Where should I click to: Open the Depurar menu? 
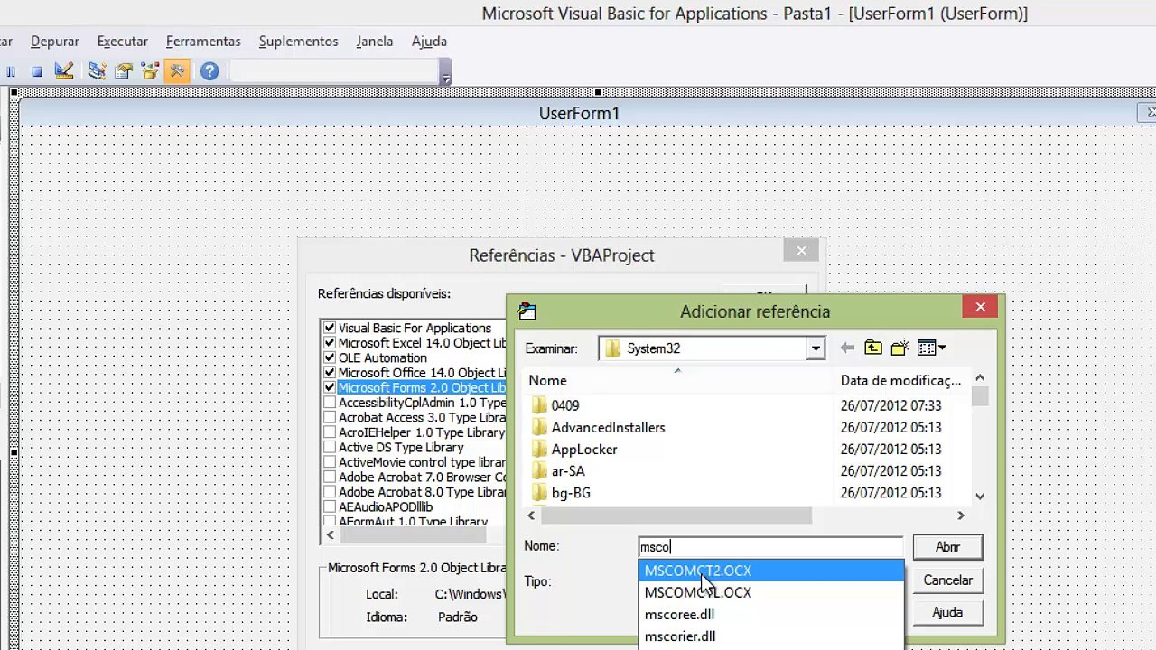(x=55, y=41)
